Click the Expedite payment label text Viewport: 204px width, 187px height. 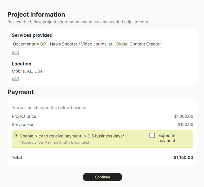[167, 138]
